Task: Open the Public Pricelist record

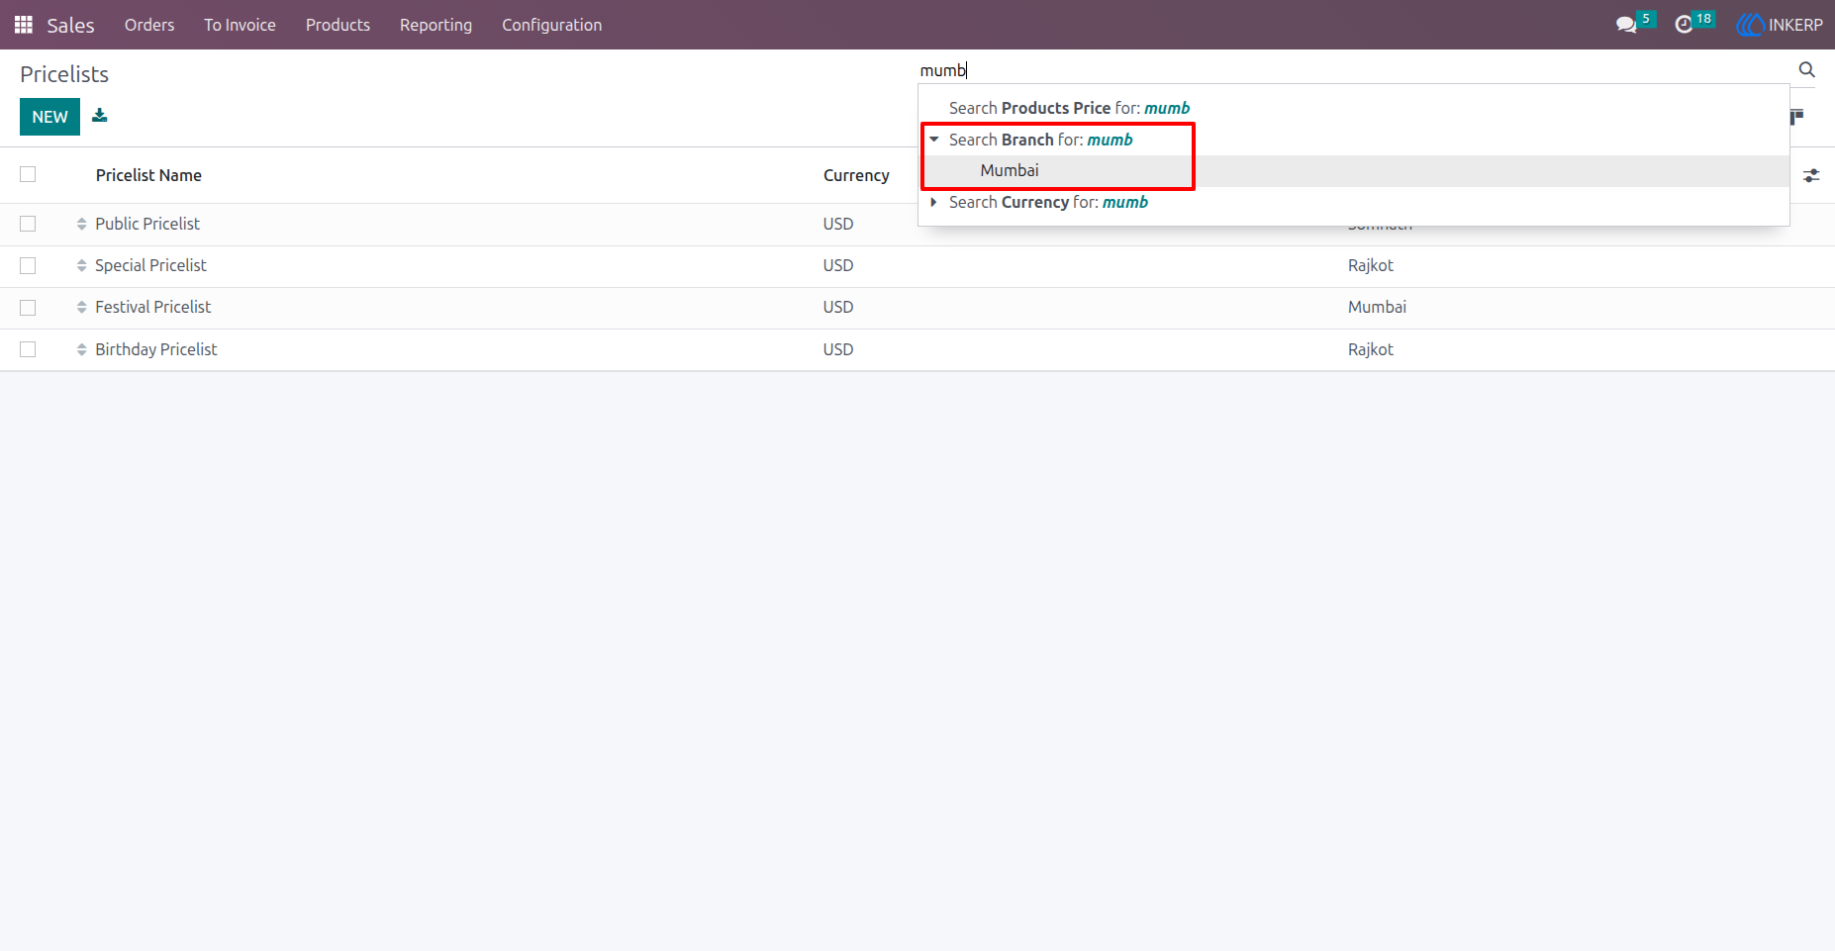Action: [147, 224]
